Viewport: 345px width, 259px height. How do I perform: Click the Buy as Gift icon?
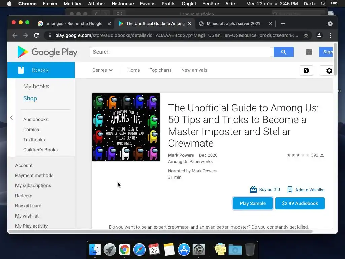[253, 190]
